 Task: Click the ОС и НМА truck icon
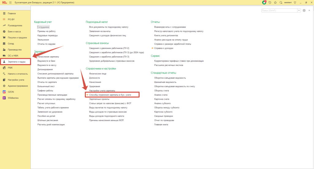[4, 56]
